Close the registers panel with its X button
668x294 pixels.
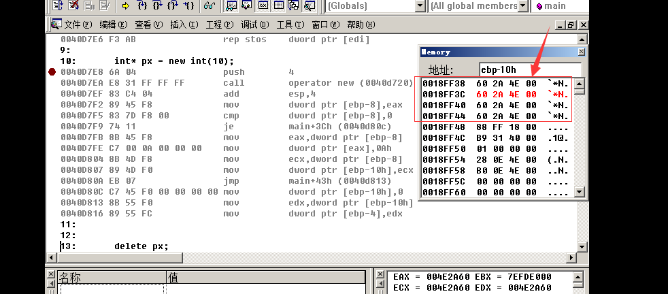pyautogui.click(x=379, y=274)
